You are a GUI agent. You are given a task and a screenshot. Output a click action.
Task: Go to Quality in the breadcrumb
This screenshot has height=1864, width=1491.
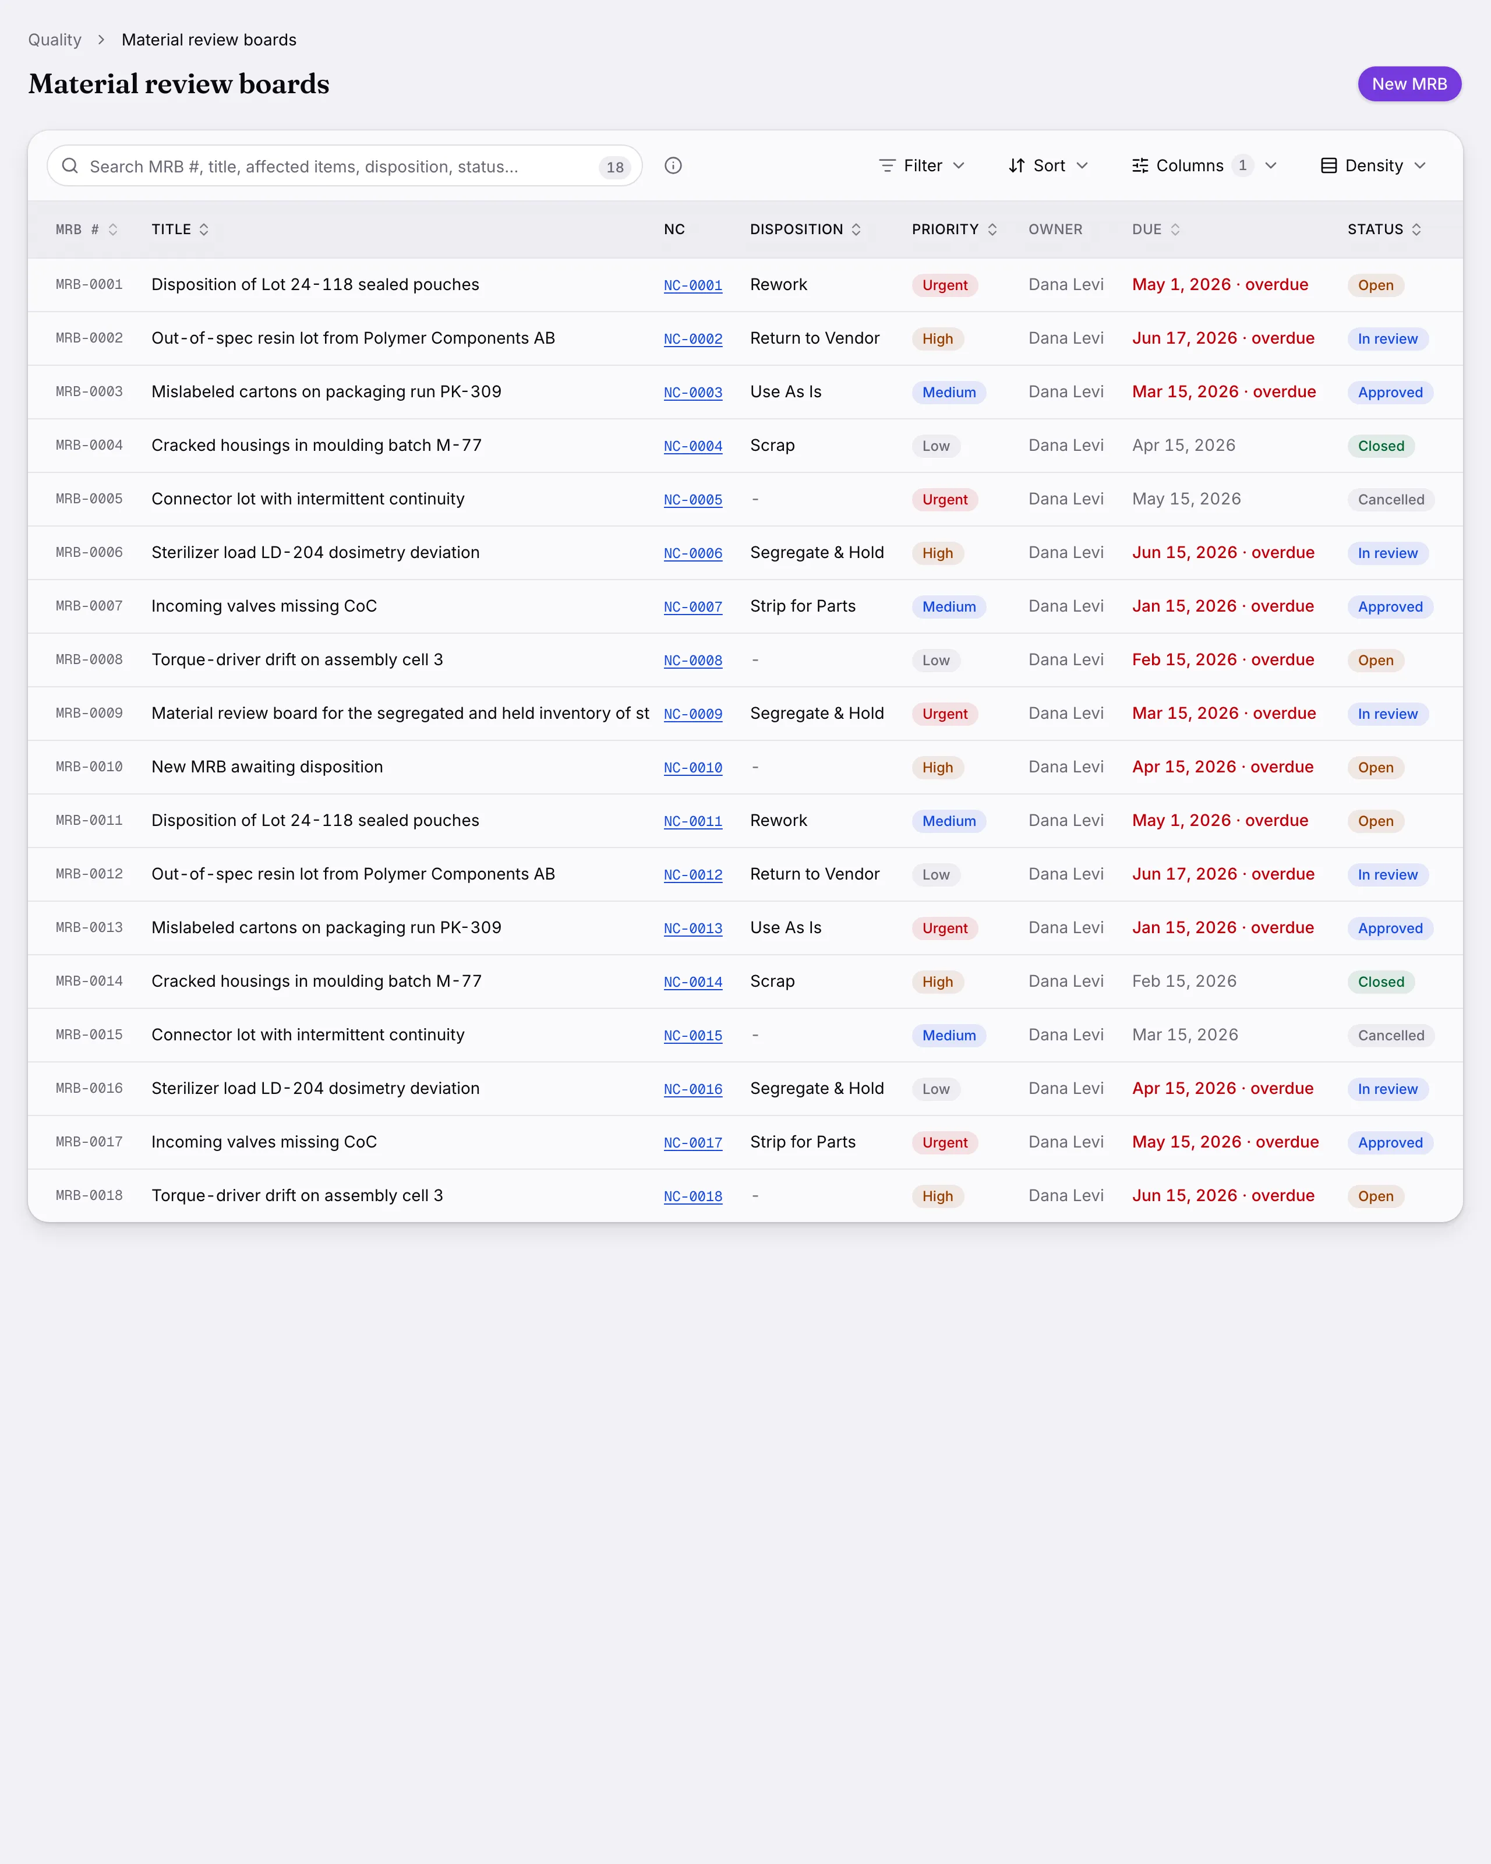[x=54, y=40]
